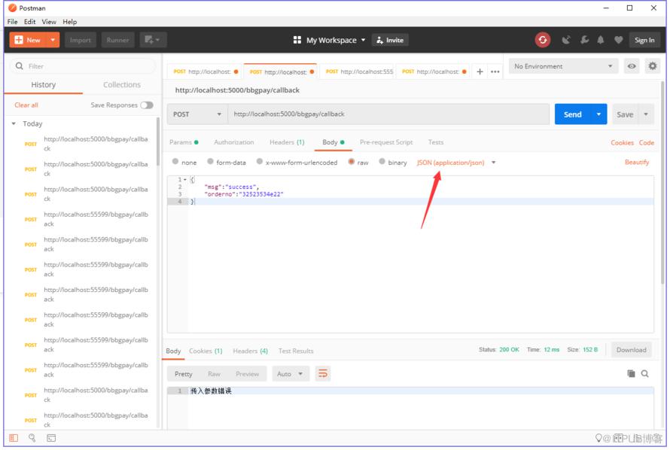
Task: Click the blue Send button
Action: [572, 114]
